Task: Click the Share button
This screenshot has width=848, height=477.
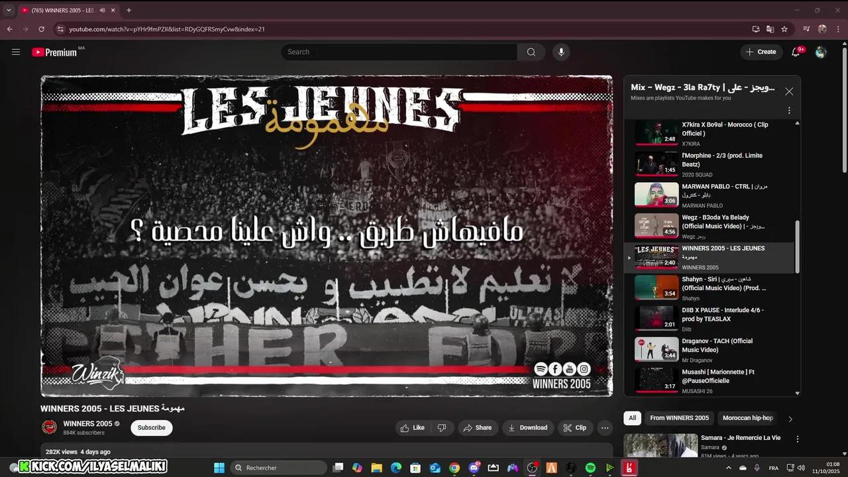Action: point(477,428)
